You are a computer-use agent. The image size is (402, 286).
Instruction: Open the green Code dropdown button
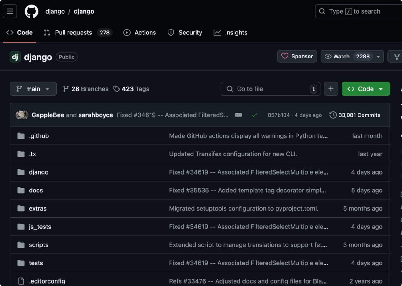[x=366, y=89]
